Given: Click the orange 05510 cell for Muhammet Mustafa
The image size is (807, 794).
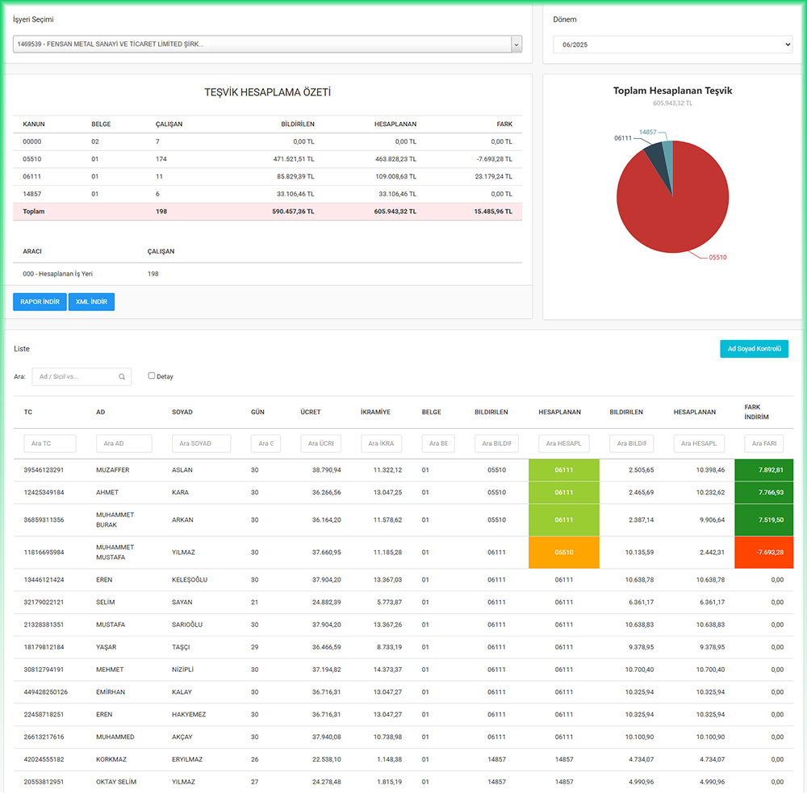Looking at the screenshot, I should click(x=564, y=552).
